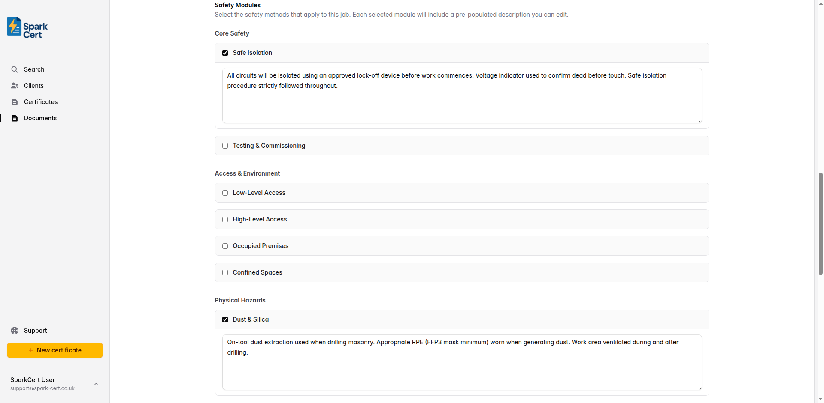Image resolution: width=824 pixels, height=403 pixels.
Task: Enable Testing & Commissioning
Action: click(x=225, y=146)
